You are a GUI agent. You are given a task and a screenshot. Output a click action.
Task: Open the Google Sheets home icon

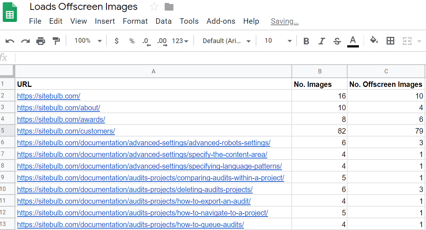click(x=10, y=12)
